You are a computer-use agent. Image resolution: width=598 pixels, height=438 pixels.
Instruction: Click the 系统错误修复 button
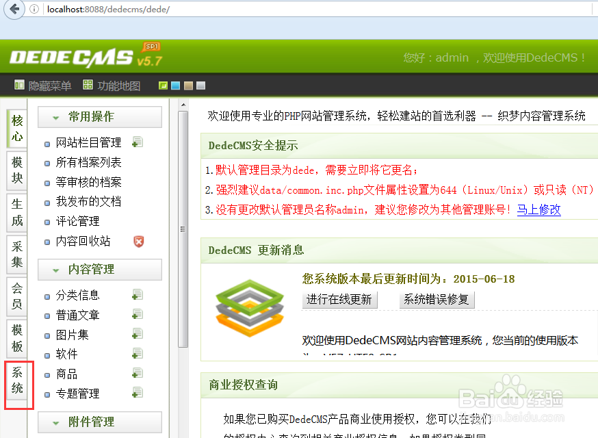437,300
